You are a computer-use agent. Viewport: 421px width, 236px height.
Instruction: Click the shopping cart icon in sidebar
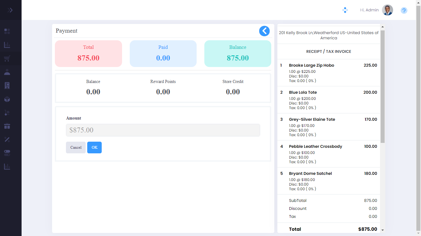pyautogui.click(x=7, y=58)
